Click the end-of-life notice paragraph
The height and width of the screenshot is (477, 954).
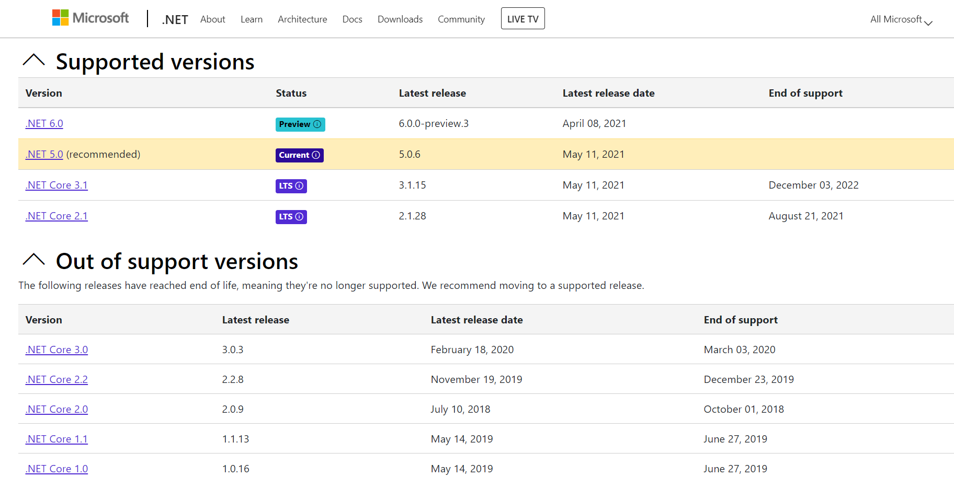[331, 286]
